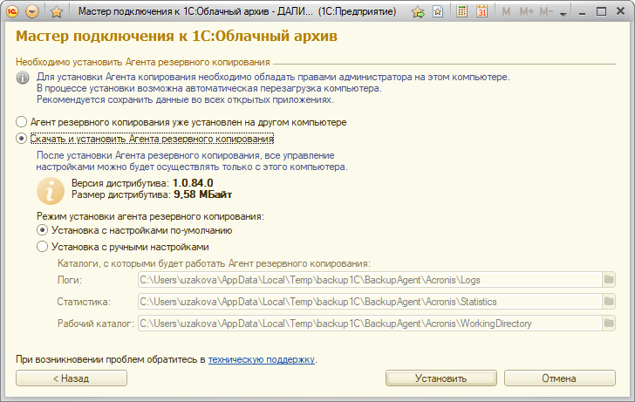
Task: Browse folder for Статистика path
Action: (x=609, y=302)
